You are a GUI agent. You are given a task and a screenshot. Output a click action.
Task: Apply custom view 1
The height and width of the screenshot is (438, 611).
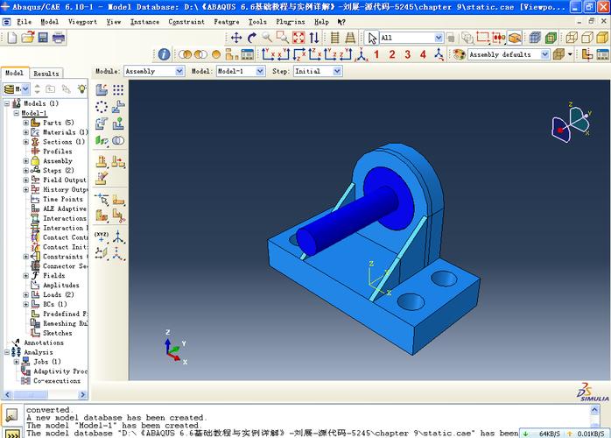tap(376, 54)
